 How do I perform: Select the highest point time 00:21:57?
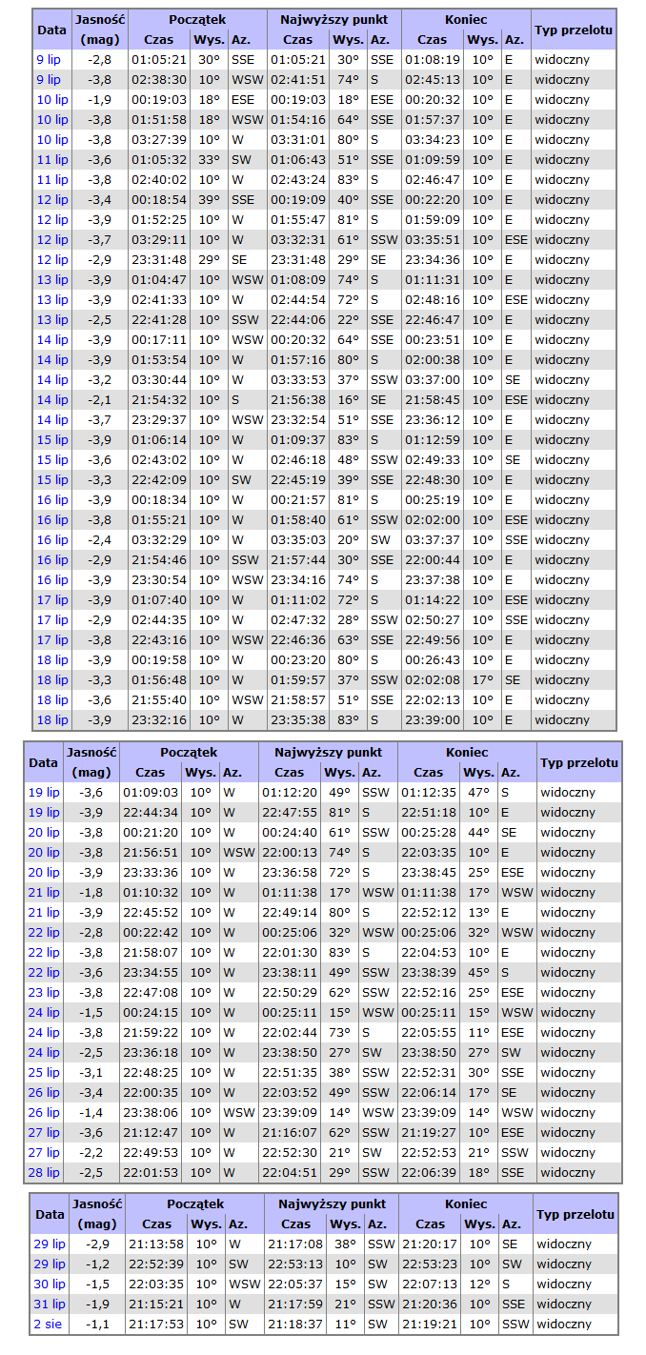pos(298,499)
